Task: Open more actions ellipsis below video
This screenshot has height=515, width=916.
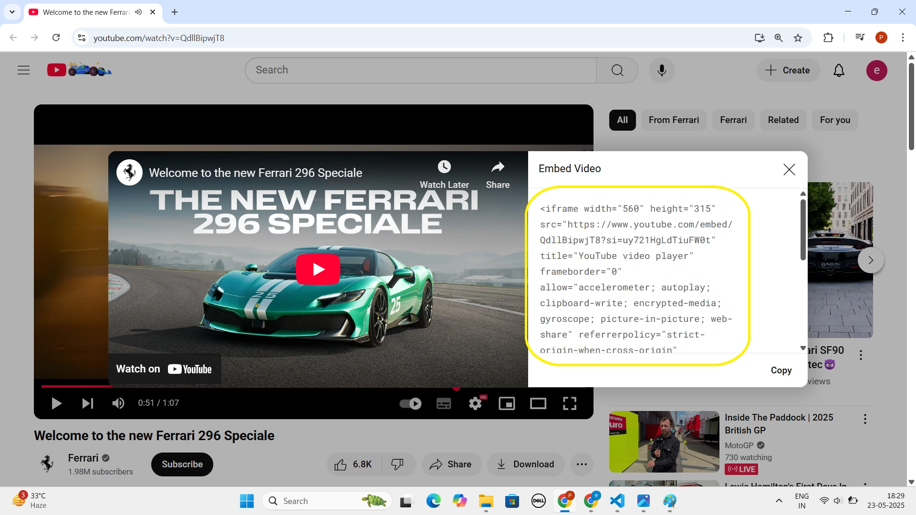Action: click(582, 464)
